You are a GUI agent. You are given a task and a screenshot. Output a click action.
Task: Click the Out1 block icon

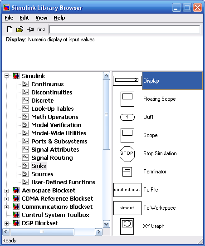point(127,117)
